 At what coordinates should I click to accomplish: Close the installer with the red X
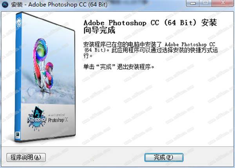pos(223,3)
